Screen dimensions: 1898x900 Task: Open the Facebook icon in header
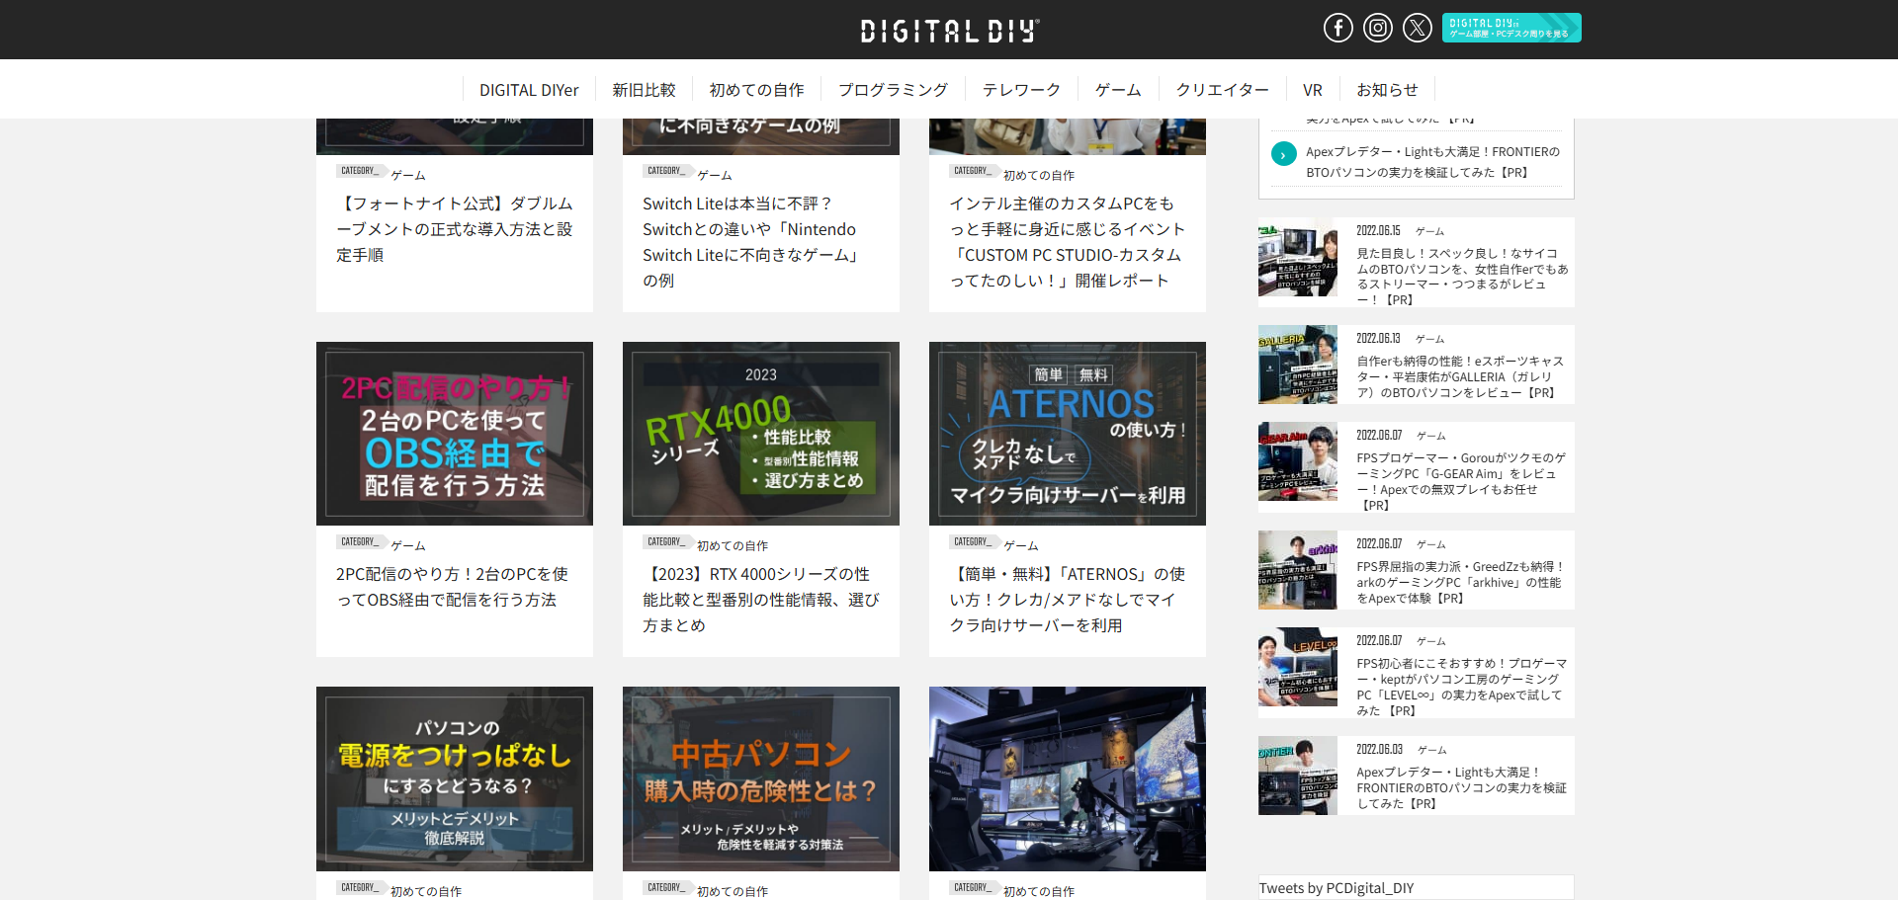click(x=1337, y=28)
